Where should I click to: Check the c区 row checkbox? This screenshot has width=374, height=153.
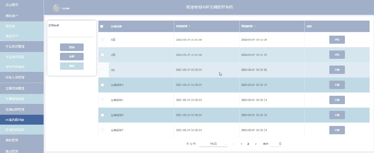click(x=102, y=70)
